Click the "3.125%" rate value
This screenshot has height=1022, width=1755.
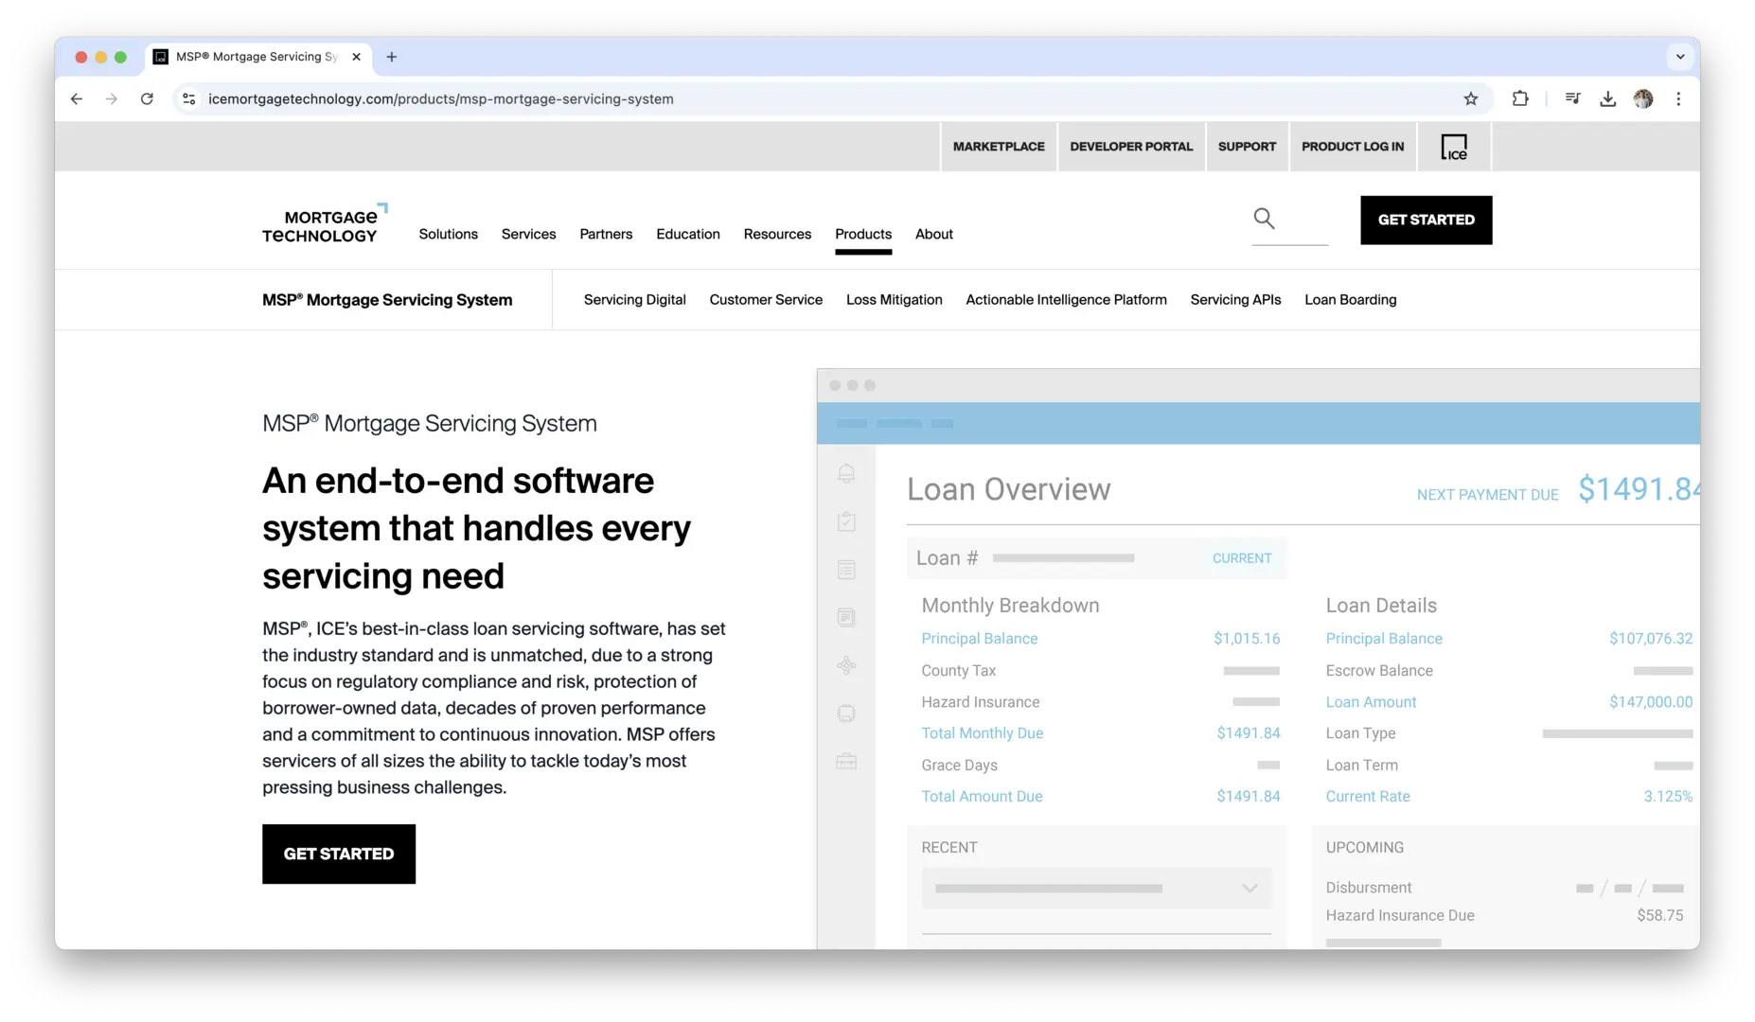click(1668, 797)
